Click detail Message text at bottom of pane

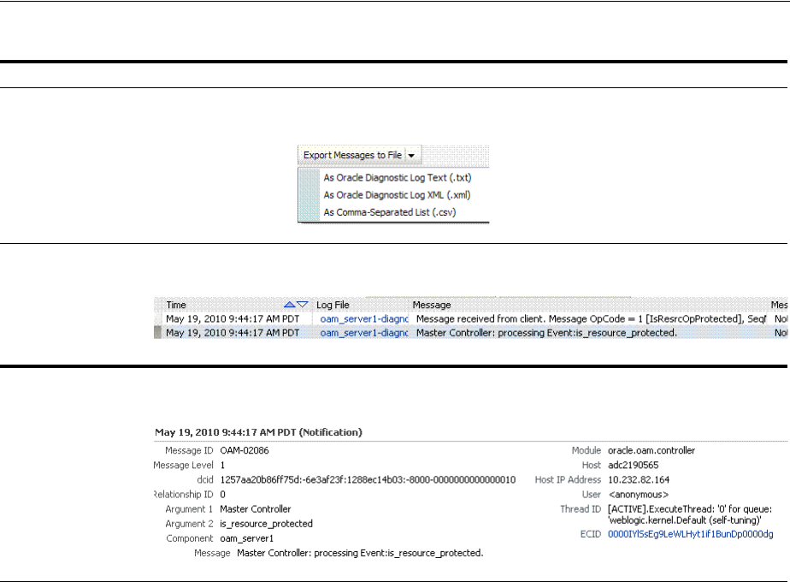(x=360, y=553)
